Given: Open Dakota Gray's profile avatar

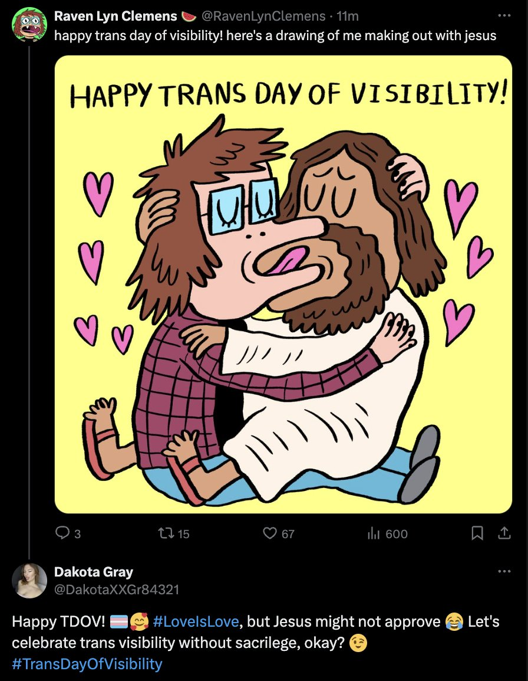Looking at the screenshot, I should coord(29,581).
